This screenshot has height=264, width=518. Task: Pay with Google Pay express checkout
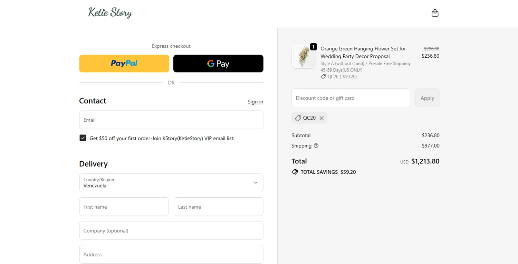click(x=218, y=64)
